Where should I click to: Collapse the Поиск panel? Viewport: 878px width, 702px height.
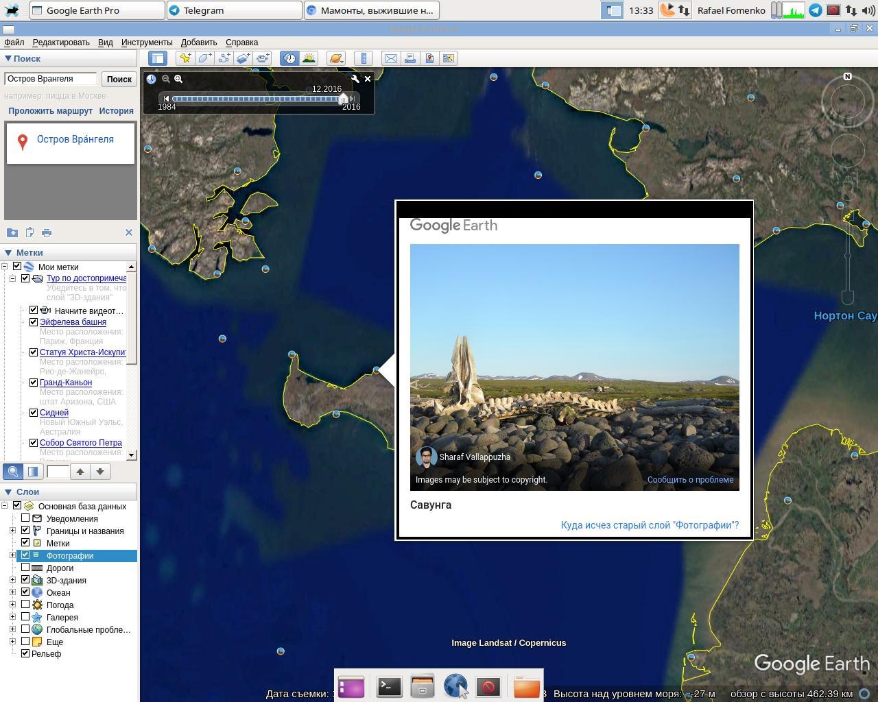click(8, 58)
